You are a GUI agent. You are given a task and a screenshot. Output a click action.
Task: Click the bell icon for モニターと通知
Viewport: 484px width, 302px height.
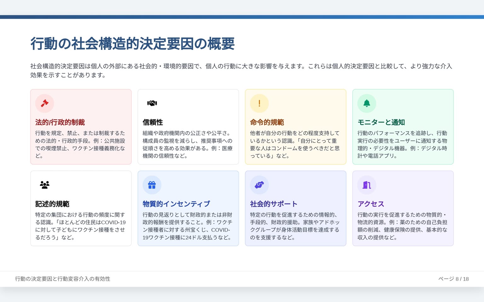tap(367, 103)
